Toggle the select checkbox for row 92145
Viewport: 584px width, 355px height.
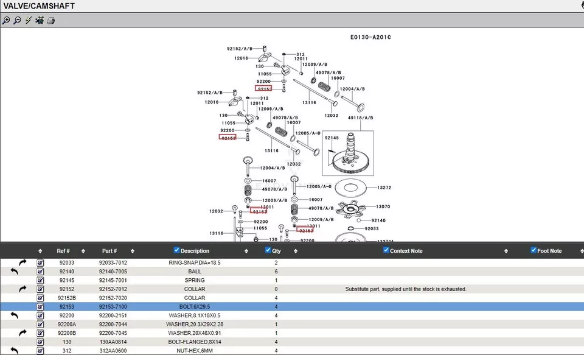pos(40,280)
